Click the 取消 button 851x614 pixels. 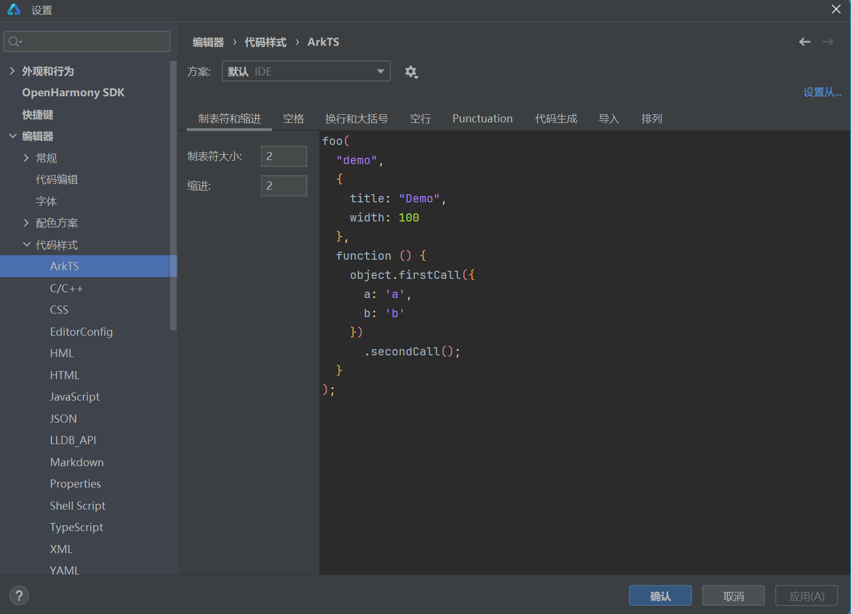[x=733, y=596]
